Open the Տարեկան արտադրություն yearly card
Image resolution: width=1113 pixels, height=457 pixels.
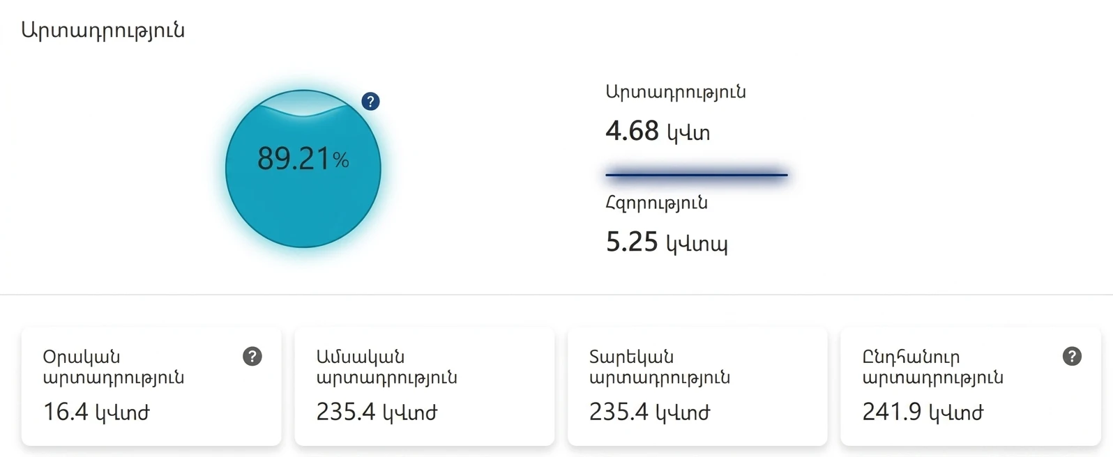tap(697, 387)
